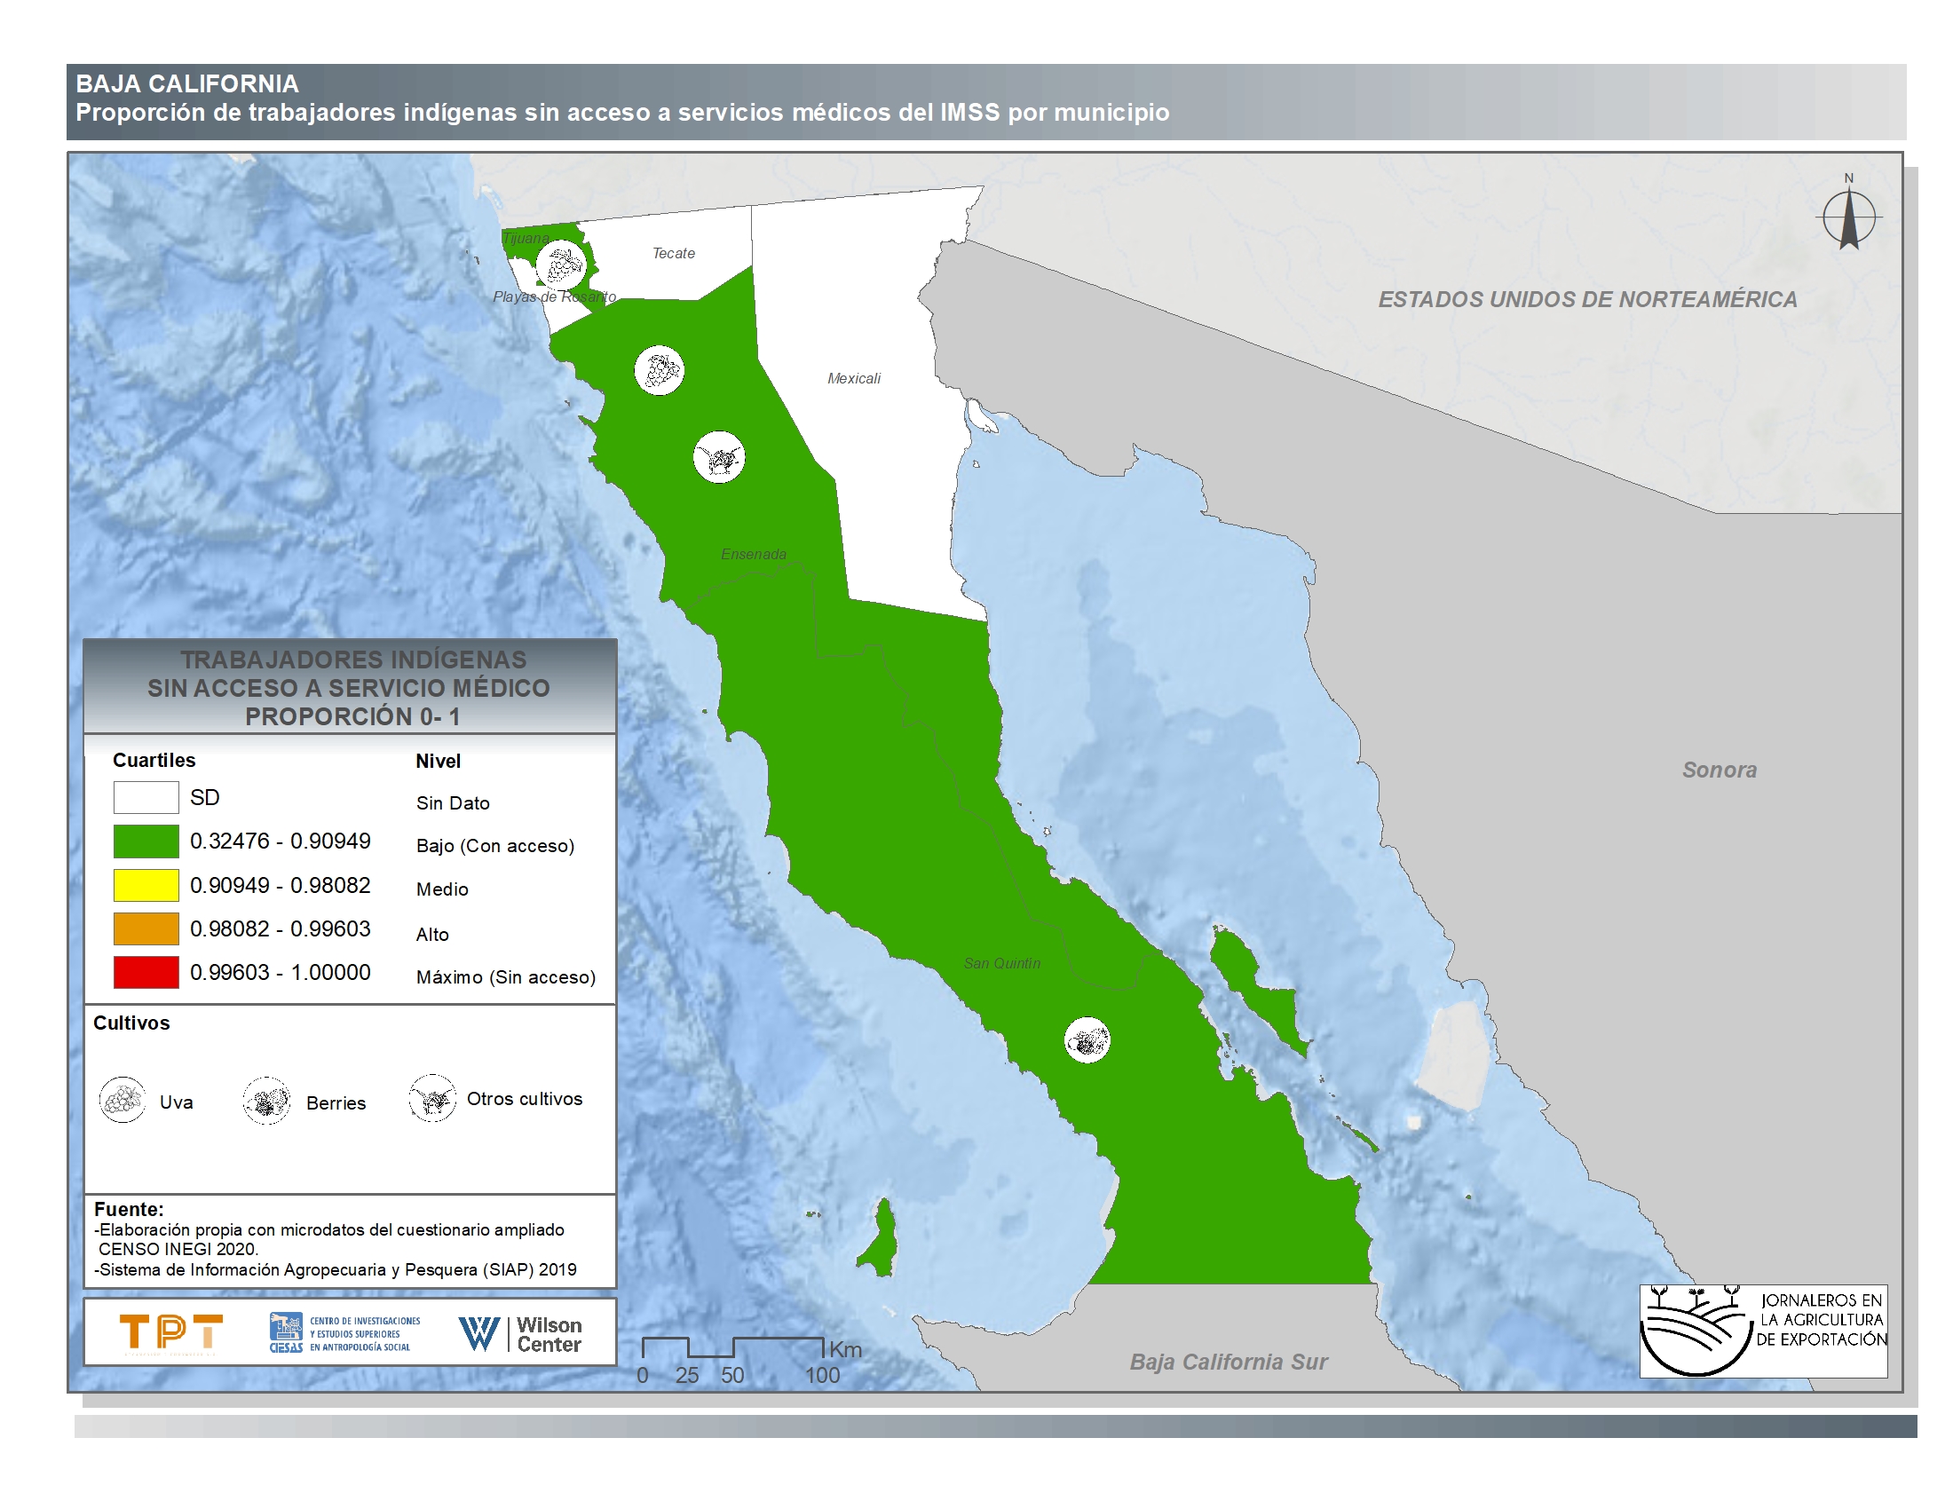Click the Wilson Center logo
1953x1509 pixels.
point(519,1334)
